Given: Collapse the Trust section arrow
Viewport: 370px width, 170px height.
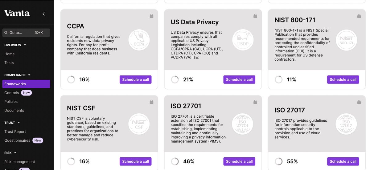Looking at the screenshot, I should (18, 123).
